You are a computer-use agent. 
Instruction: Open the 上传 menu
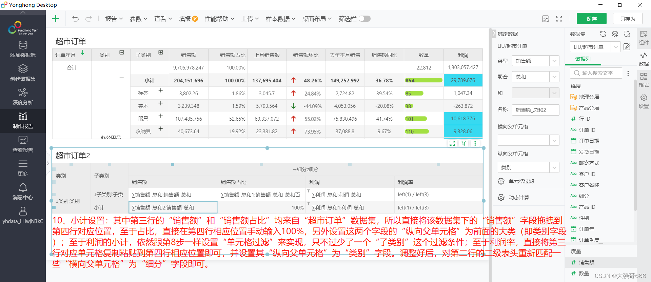pos(250,19)
